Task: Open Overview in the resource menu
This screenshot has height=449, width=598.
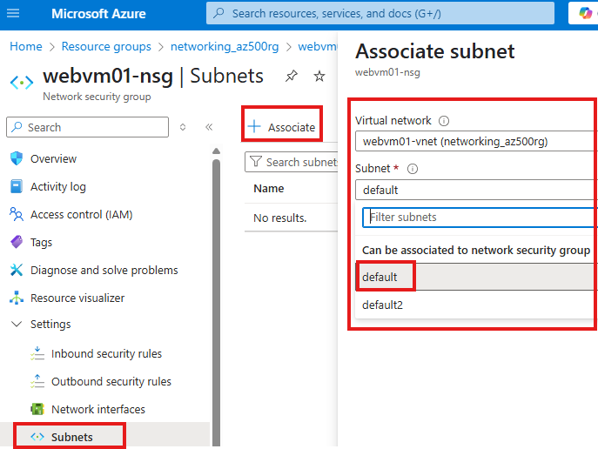Action: click(53, 158)
